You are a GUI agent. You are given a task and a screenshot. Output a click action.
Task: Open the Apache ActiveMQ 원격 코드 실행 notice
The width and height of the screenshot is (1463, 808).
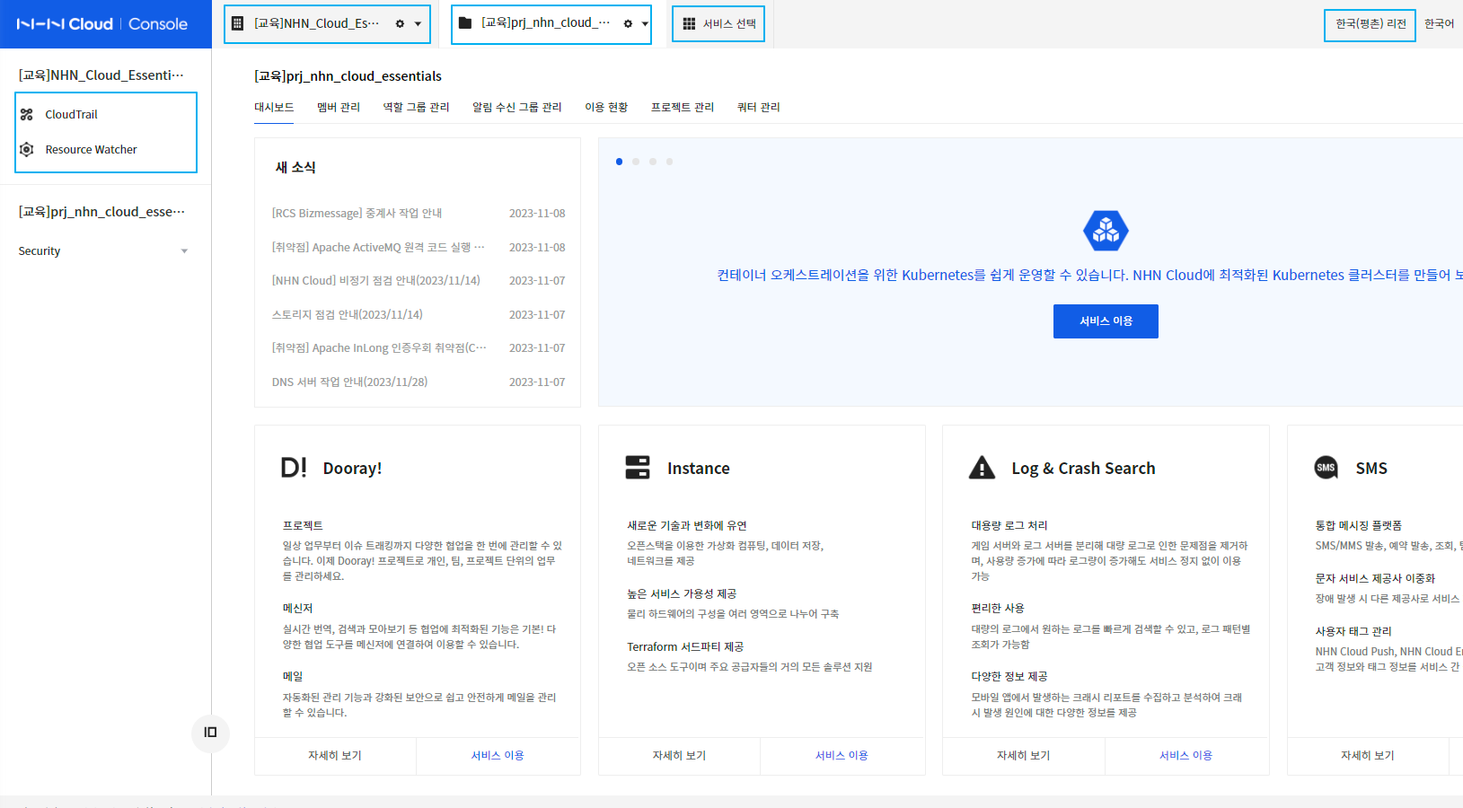378,248
